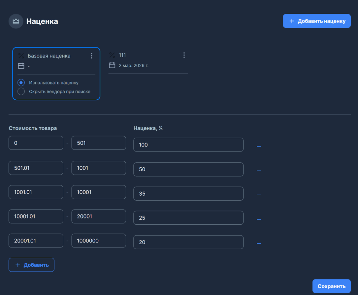Screen dimensions: 358x295
Task: Focus the markup percent field showing 100
Action: click(188, 145)
